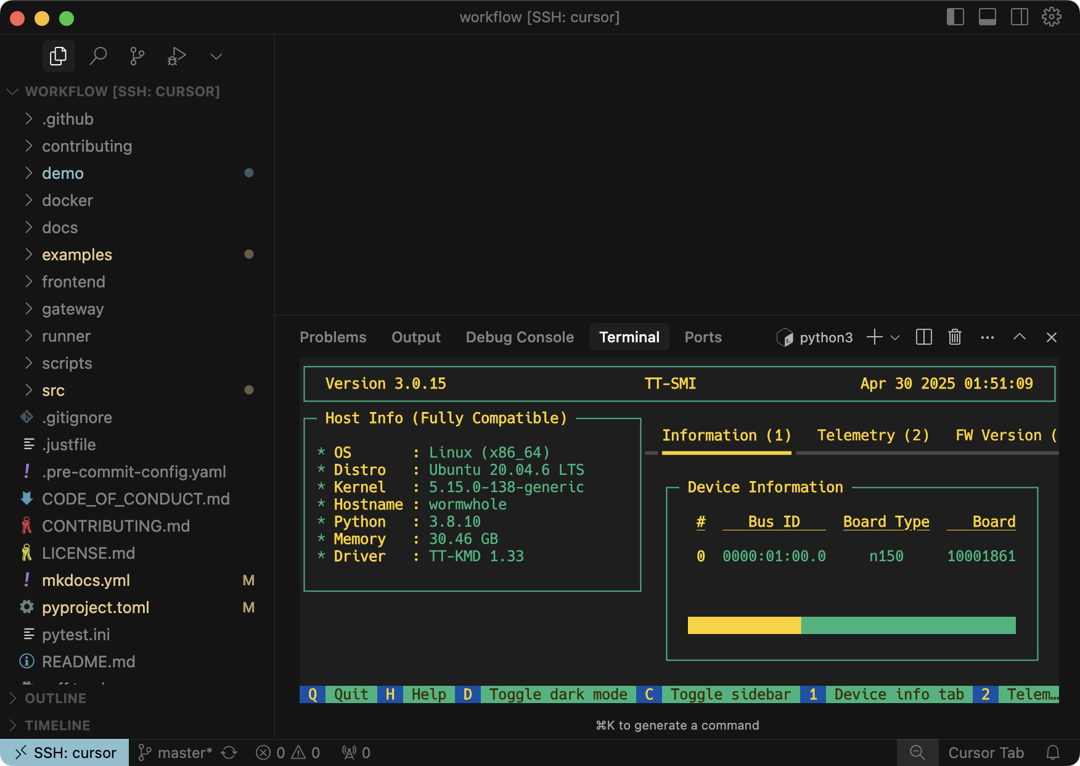
Task: Switch to the Debug Console tab
Action: 519,337
